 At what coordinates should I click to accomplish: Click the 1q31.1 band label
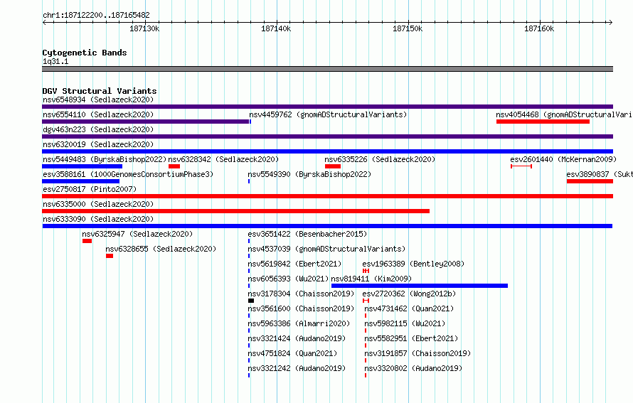(x=55, y=61)
